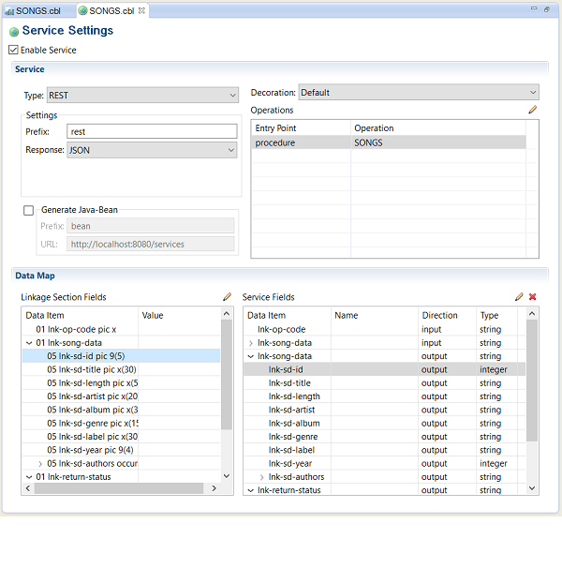
Task: Open the Decoration dropdown showing Default
Action: [x=418, y=93]
